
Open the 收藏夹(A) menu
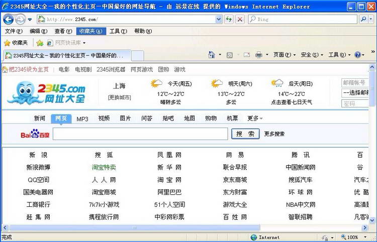pos(91,31)
